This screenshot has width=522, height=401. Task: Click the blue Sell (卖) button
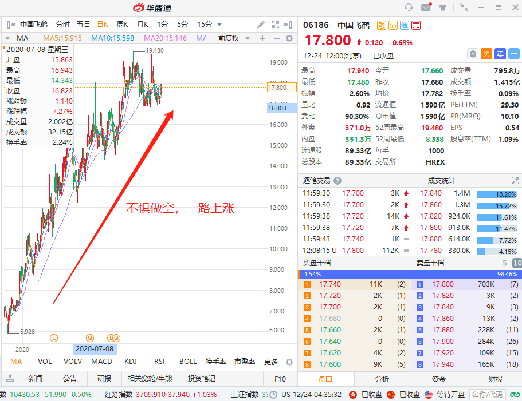[x=500, y=54]
